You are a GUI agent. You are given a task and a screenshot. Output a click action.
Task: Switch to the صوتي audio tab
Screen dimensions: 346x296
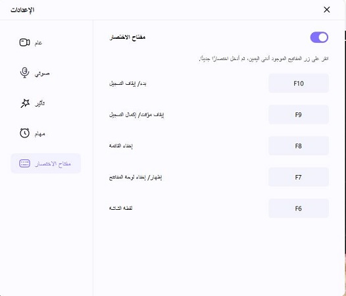tap(42, 73)
